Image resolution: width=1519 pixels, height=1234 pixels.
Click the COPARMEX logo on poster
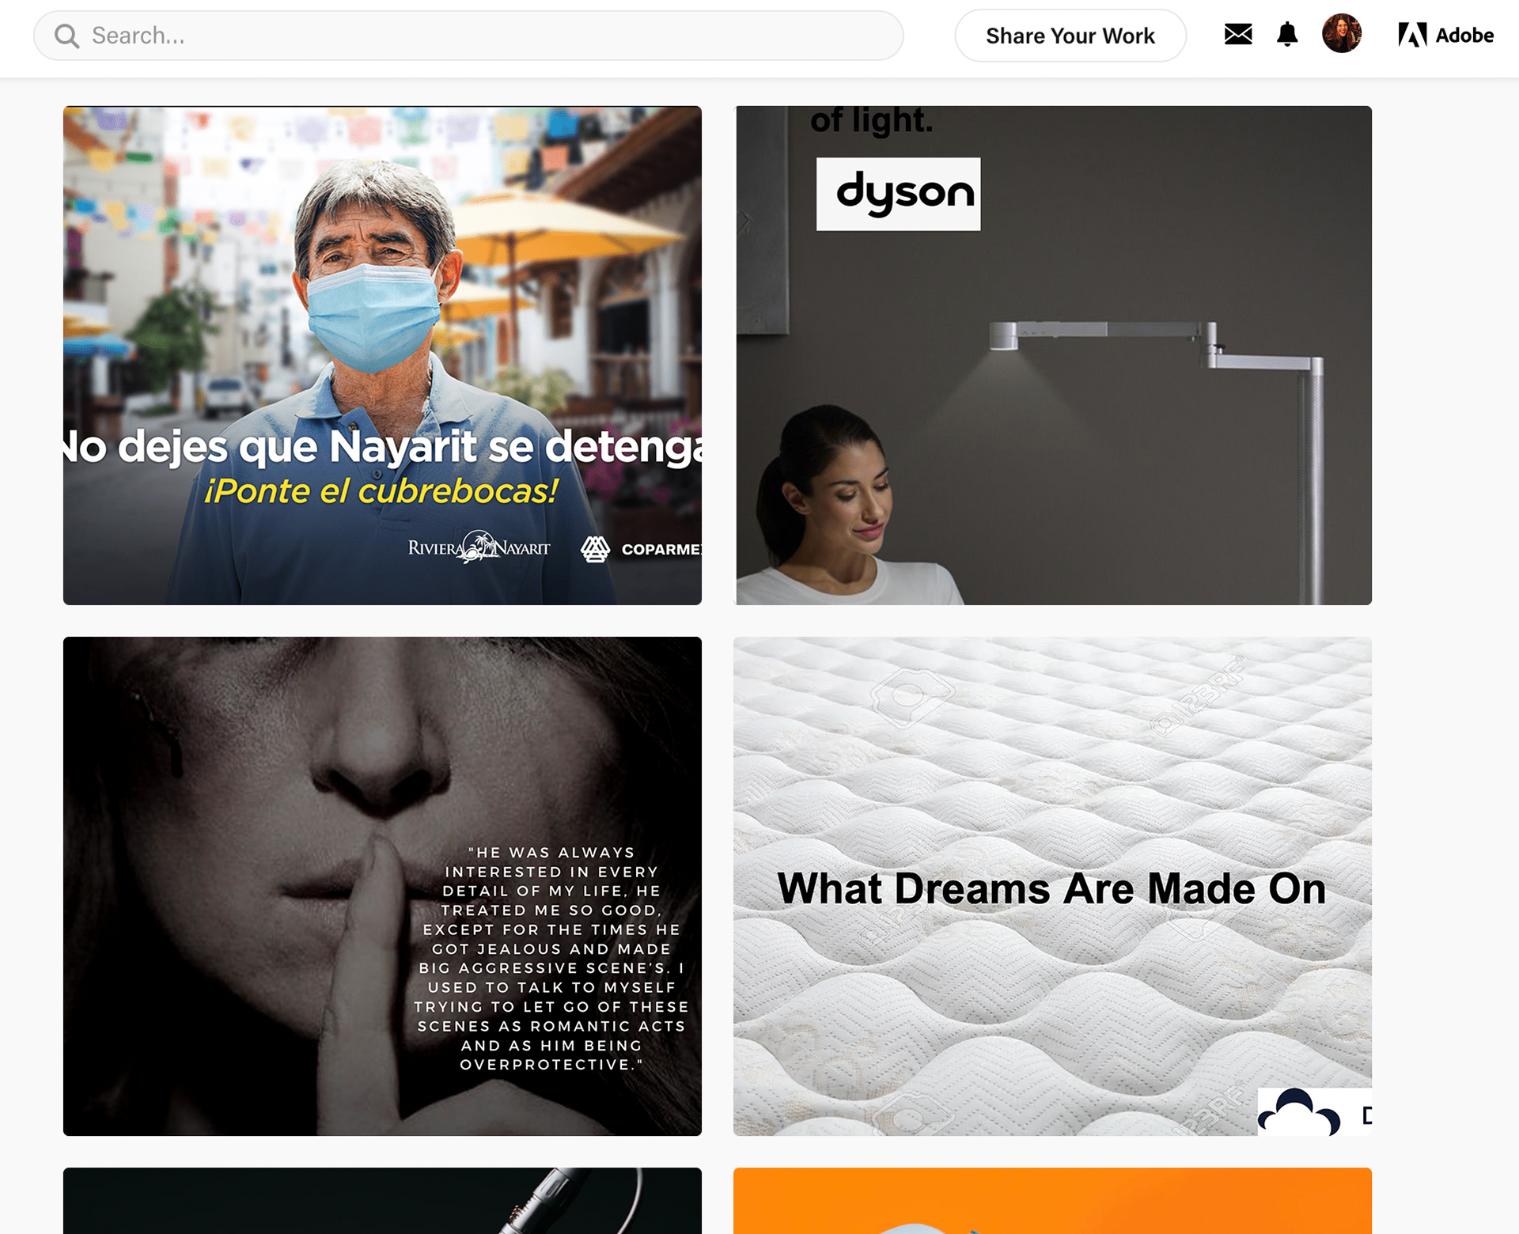point(641,549)
